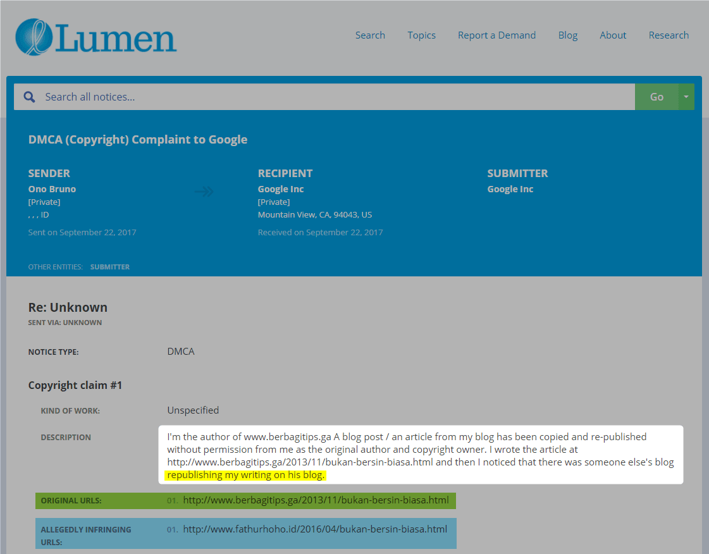
Task: Click 'Received on September 22, 2017' text
Action: pyautogui.click(x=320, y=233)
